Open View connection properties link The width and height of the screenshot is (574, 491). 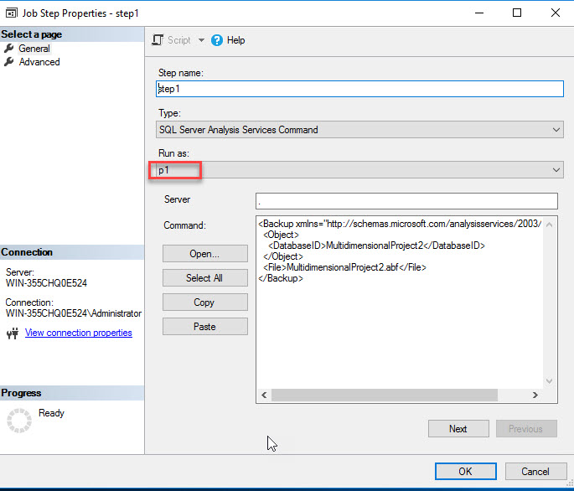pos(78,333)
